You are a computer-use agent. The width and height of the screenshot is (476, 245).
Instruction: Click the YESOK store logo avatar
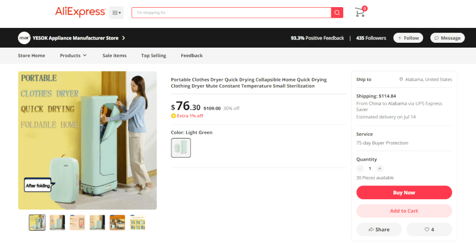[24, 38]
